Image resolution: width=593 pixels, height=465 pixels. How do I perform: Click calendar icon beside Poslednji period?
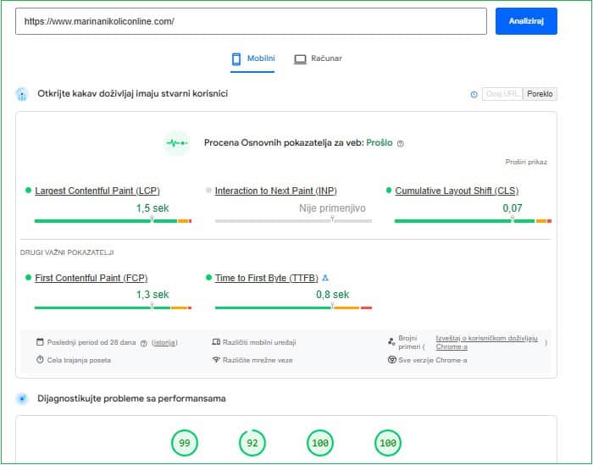click(40, 342)
